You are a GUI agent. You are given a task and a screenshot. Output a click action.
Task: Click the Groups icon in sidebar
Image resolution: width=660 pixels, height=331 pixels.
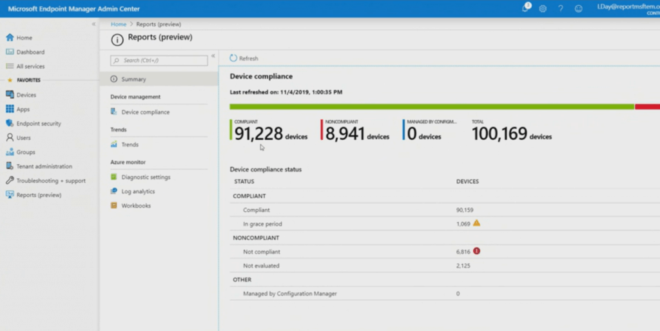coord(10,152)
